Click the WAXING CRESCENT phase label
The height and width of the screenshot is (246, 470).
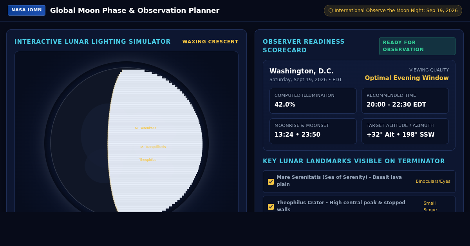tap(210, 42)
